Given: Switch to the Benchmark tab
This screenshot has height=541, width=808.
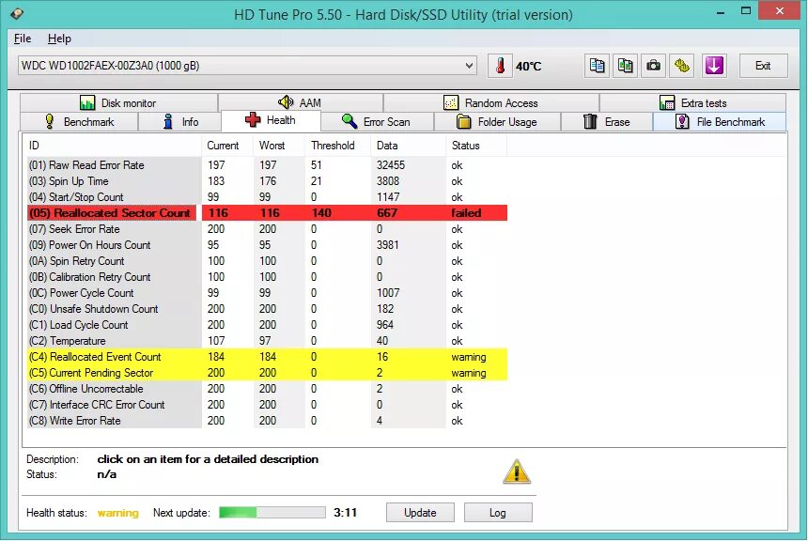Looking at the screenshot, I should point(79,122).
